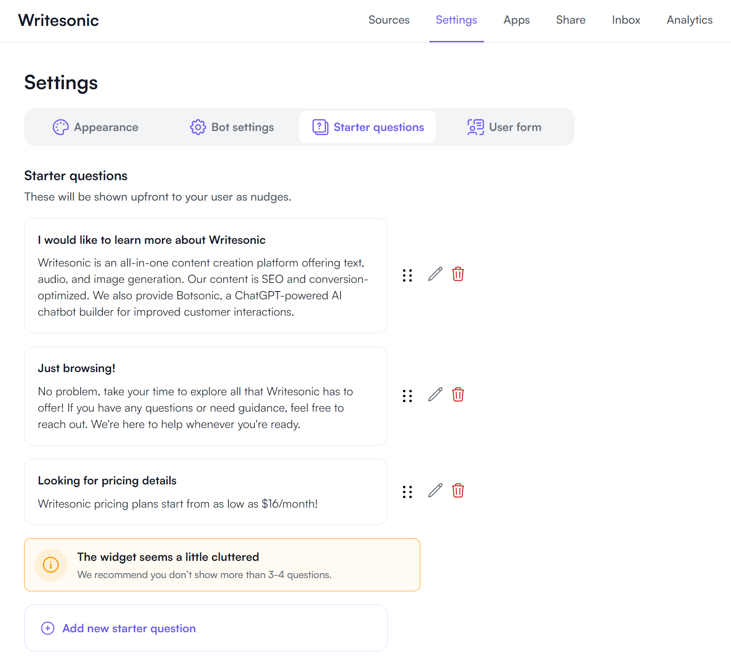The image size is (731, 670).
Task: Delete the Writesonic learn-more starter question
Action: [458, 274]
